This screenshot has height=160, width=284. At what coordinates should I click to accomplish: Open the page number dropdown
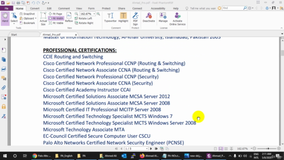[147, 148]
